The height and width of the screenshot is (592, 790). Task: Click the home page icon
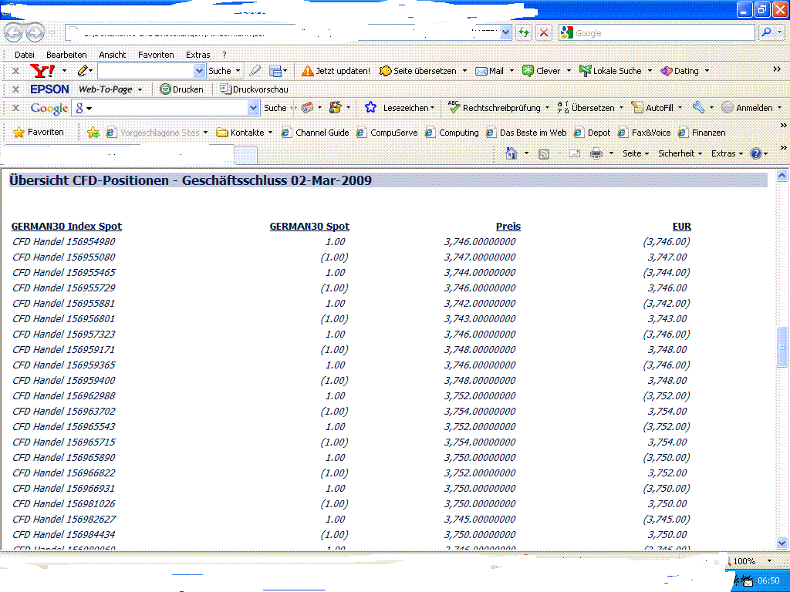tap(511, 153)
